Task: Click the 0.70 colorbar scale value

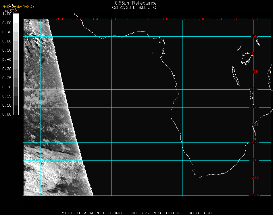Action: pyautogui.click(x=7, y=32)
